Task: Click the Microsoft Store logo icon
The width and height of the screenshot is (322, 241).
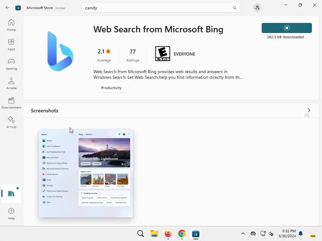Action: [x=18, y=8]
